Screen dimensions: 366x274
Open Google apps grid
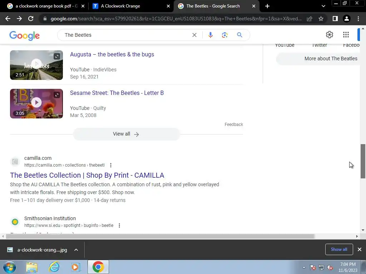point(346,35)
